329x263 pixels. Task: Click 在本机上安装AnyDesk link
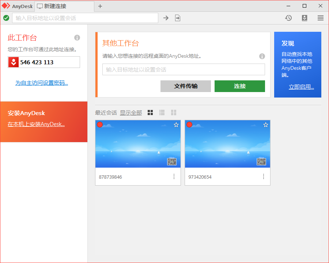(36, 124)
